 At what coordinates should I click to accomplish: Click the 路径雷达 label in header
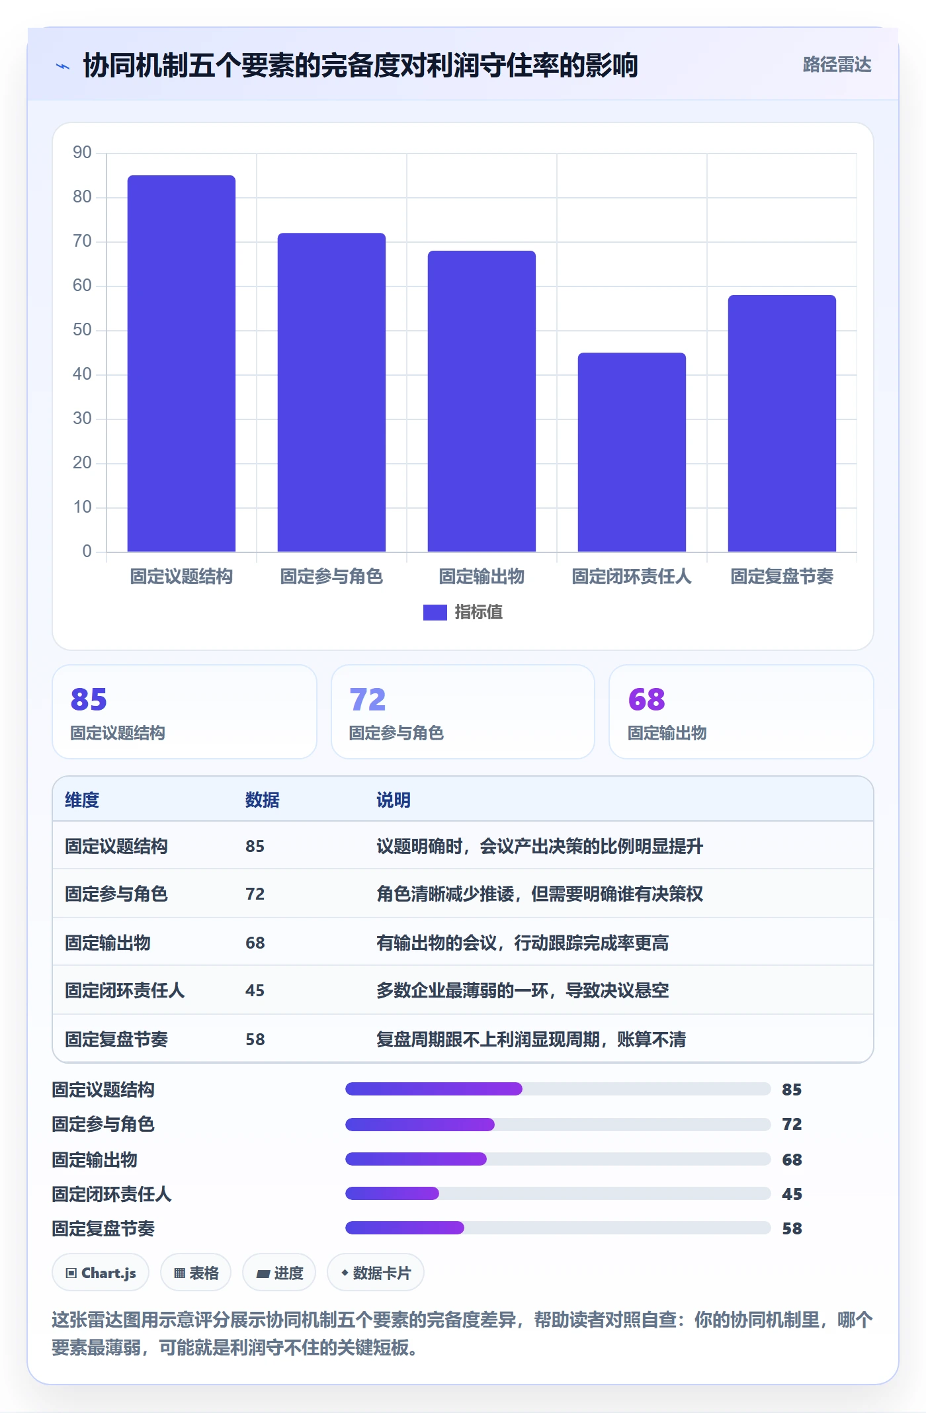click(x=837, y=65)
